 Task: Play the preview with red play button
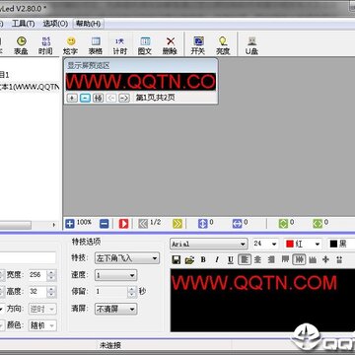pos(123,224)
